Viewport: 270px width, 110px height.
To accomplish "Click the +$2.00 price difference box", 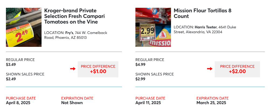I will pos(237,69).
